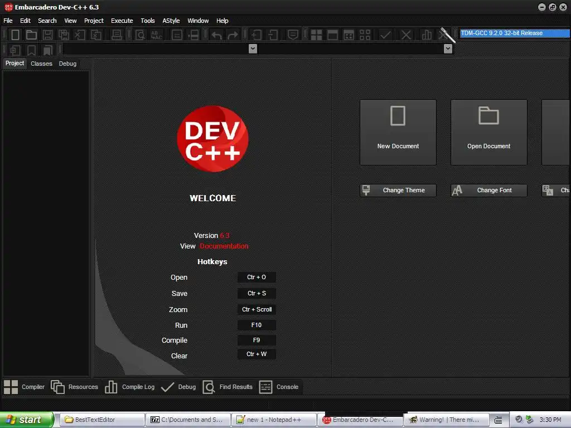Click the Change Theme button
Screen dimensions: 571x428
tap(398, 191)
